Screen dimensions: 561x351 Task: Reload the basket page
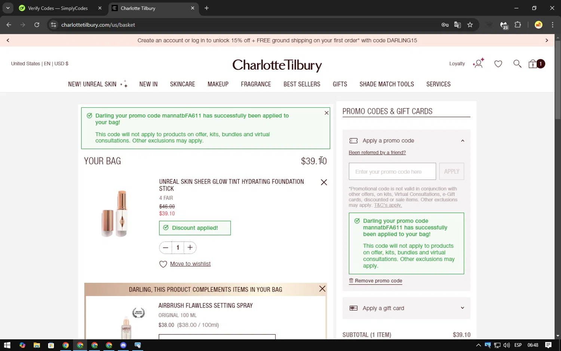tap(37, 25)
